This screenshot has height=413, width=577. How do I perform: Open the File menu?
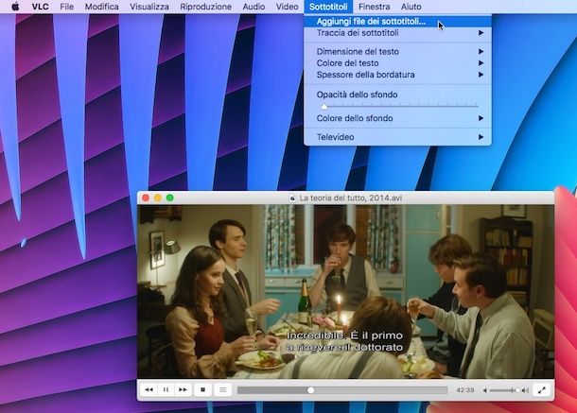66,7
